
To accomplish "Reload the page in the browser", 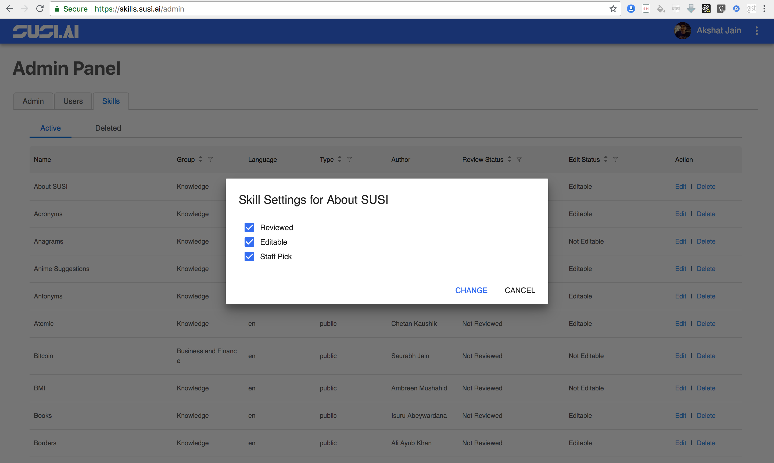I will [40, 9].
